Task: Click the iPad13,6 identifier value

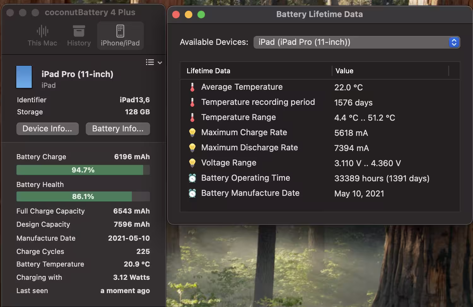Action: 135,100
